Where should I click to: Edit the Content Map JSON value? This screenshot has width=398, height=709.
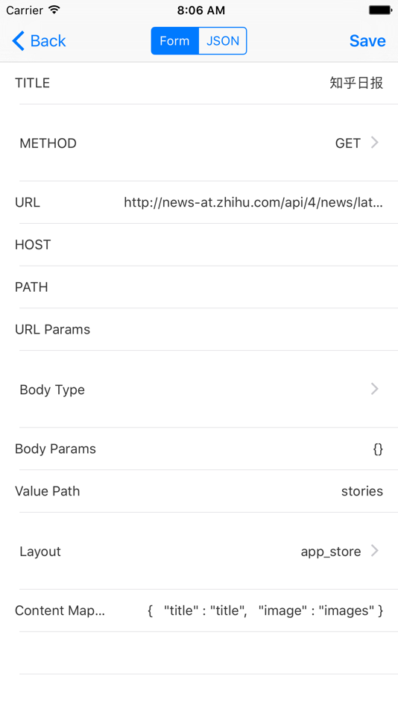(x=265, y=611)
